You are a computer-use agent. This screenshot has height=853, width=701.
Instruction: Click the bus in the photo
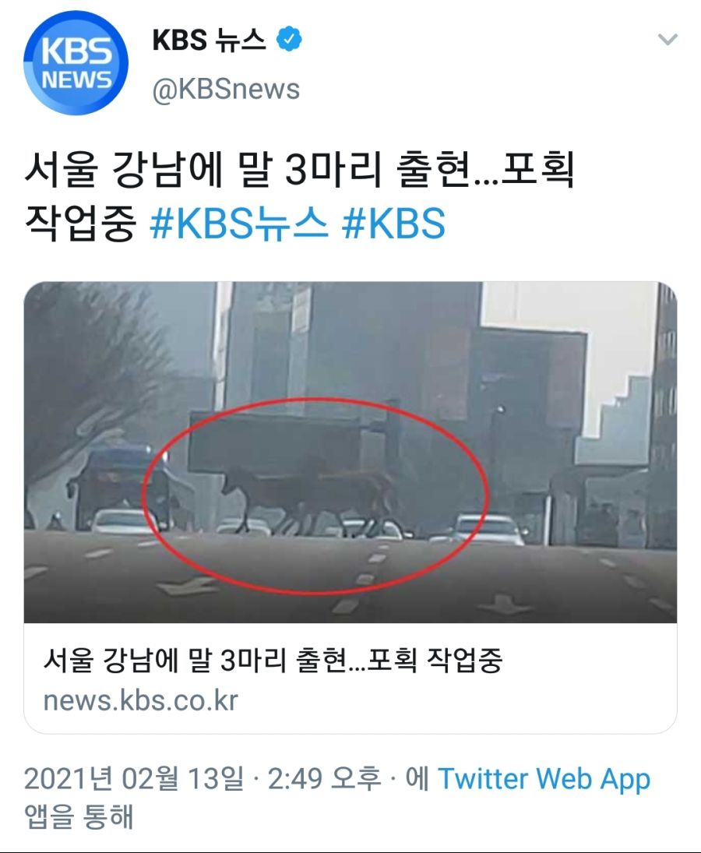[117, 485]
